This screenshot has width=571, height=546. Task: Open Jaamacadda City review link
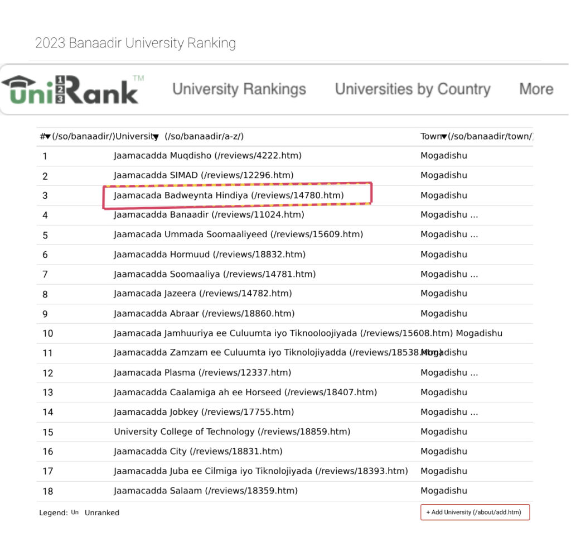pos(198,451)
